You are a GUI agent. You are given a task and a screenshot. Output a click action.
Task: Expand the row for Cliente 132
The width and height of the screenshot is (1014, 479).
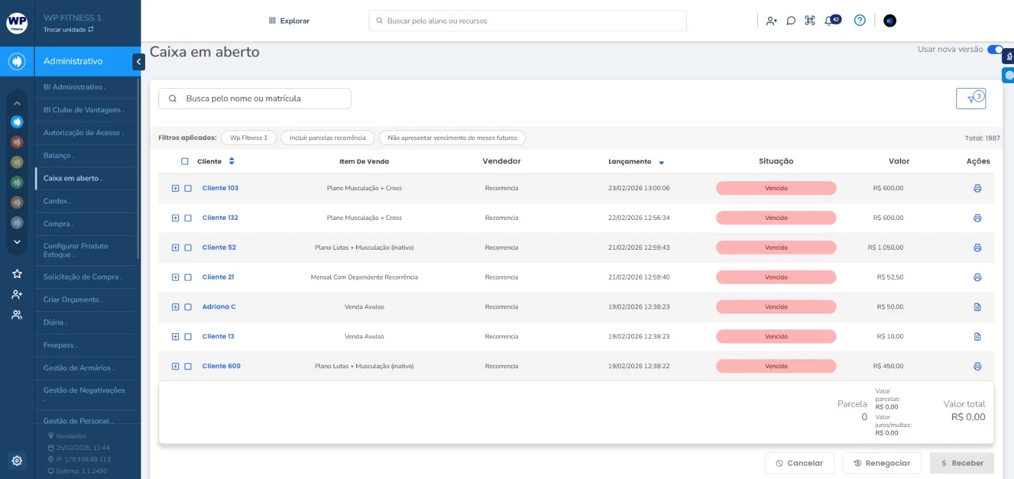point(176,218)
